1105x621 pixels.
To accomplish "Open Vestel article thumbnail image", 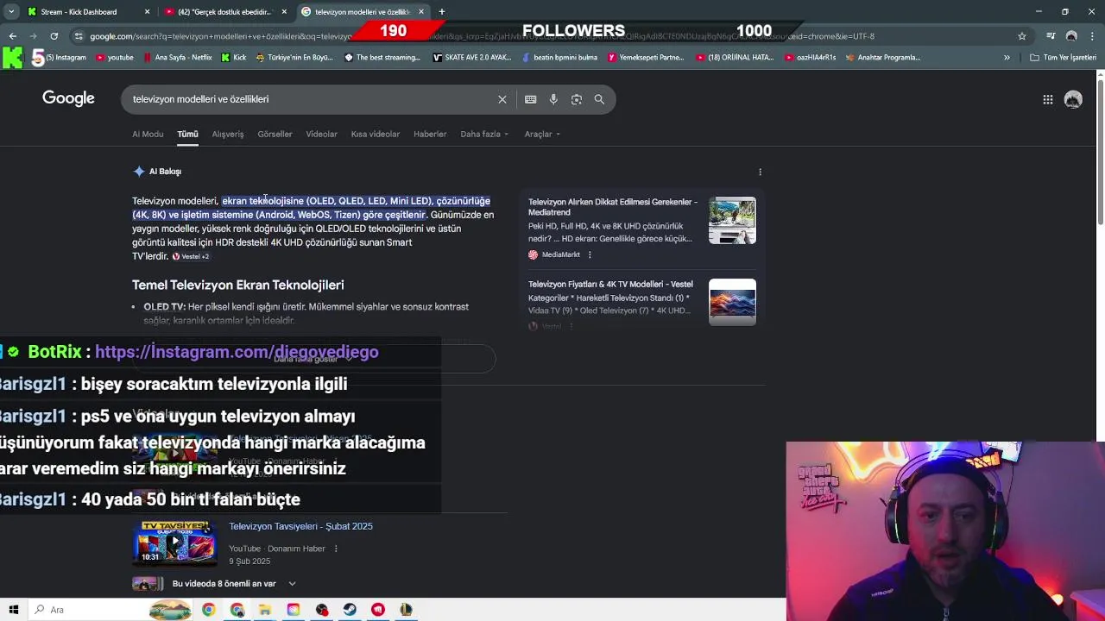I will tap(732, 302).
